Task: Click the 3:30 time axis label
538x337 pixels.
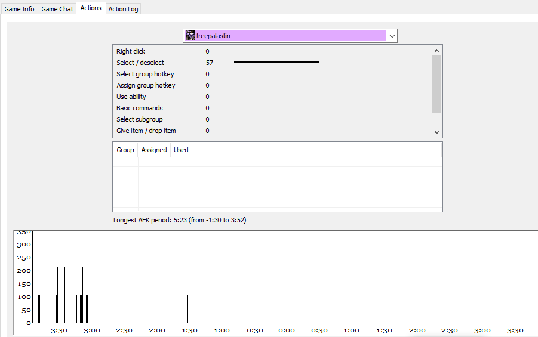Action: pos(515,330)
